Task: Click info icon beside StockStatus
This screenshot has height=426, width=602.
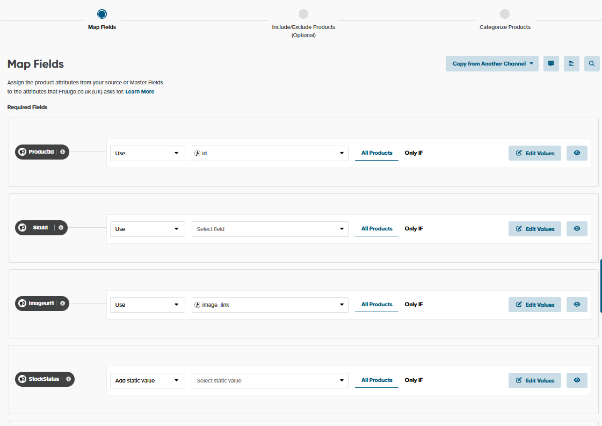Action: (x=68, y=379)
